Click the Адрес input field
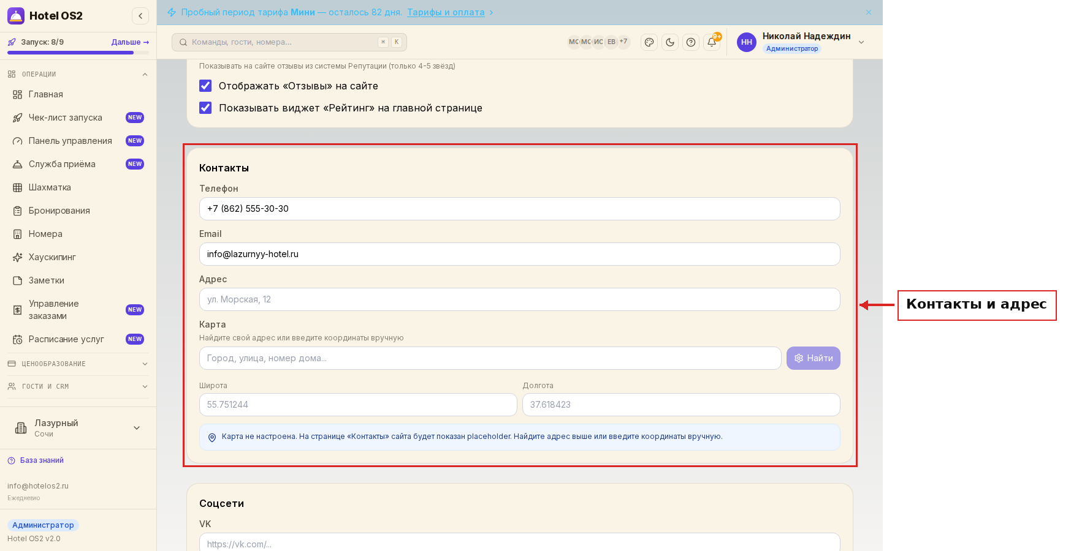Viewport: 1071px width, 551px height. tap(519, 299)
